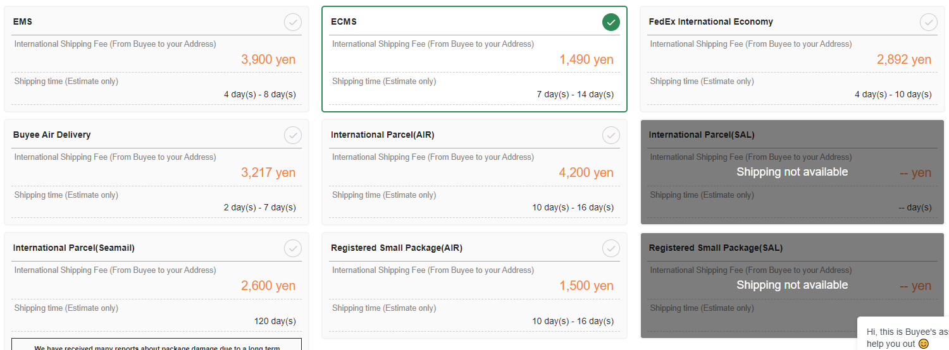This screenshot has width=949, height=350.
Task: Select the EMS shipping checkmark
Action: point(292,22)
